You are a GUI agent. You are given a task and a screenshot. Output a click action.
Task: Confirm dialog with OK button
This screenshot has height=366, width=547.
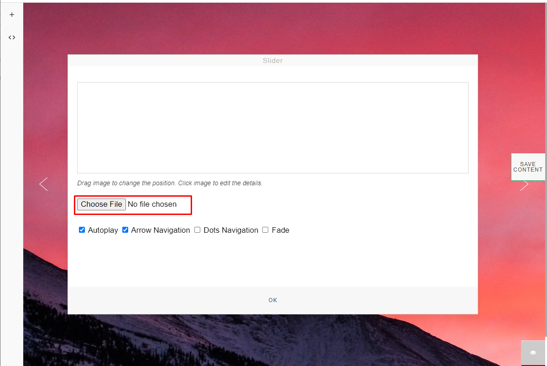[273, 300]
